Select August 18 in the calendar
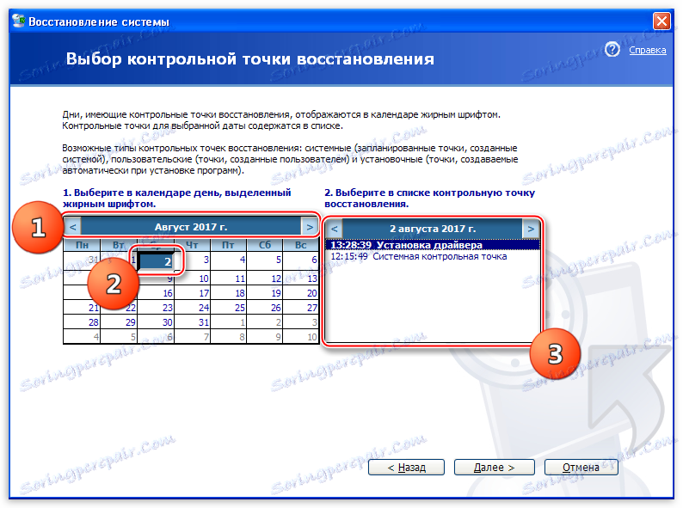 [228, 293]
